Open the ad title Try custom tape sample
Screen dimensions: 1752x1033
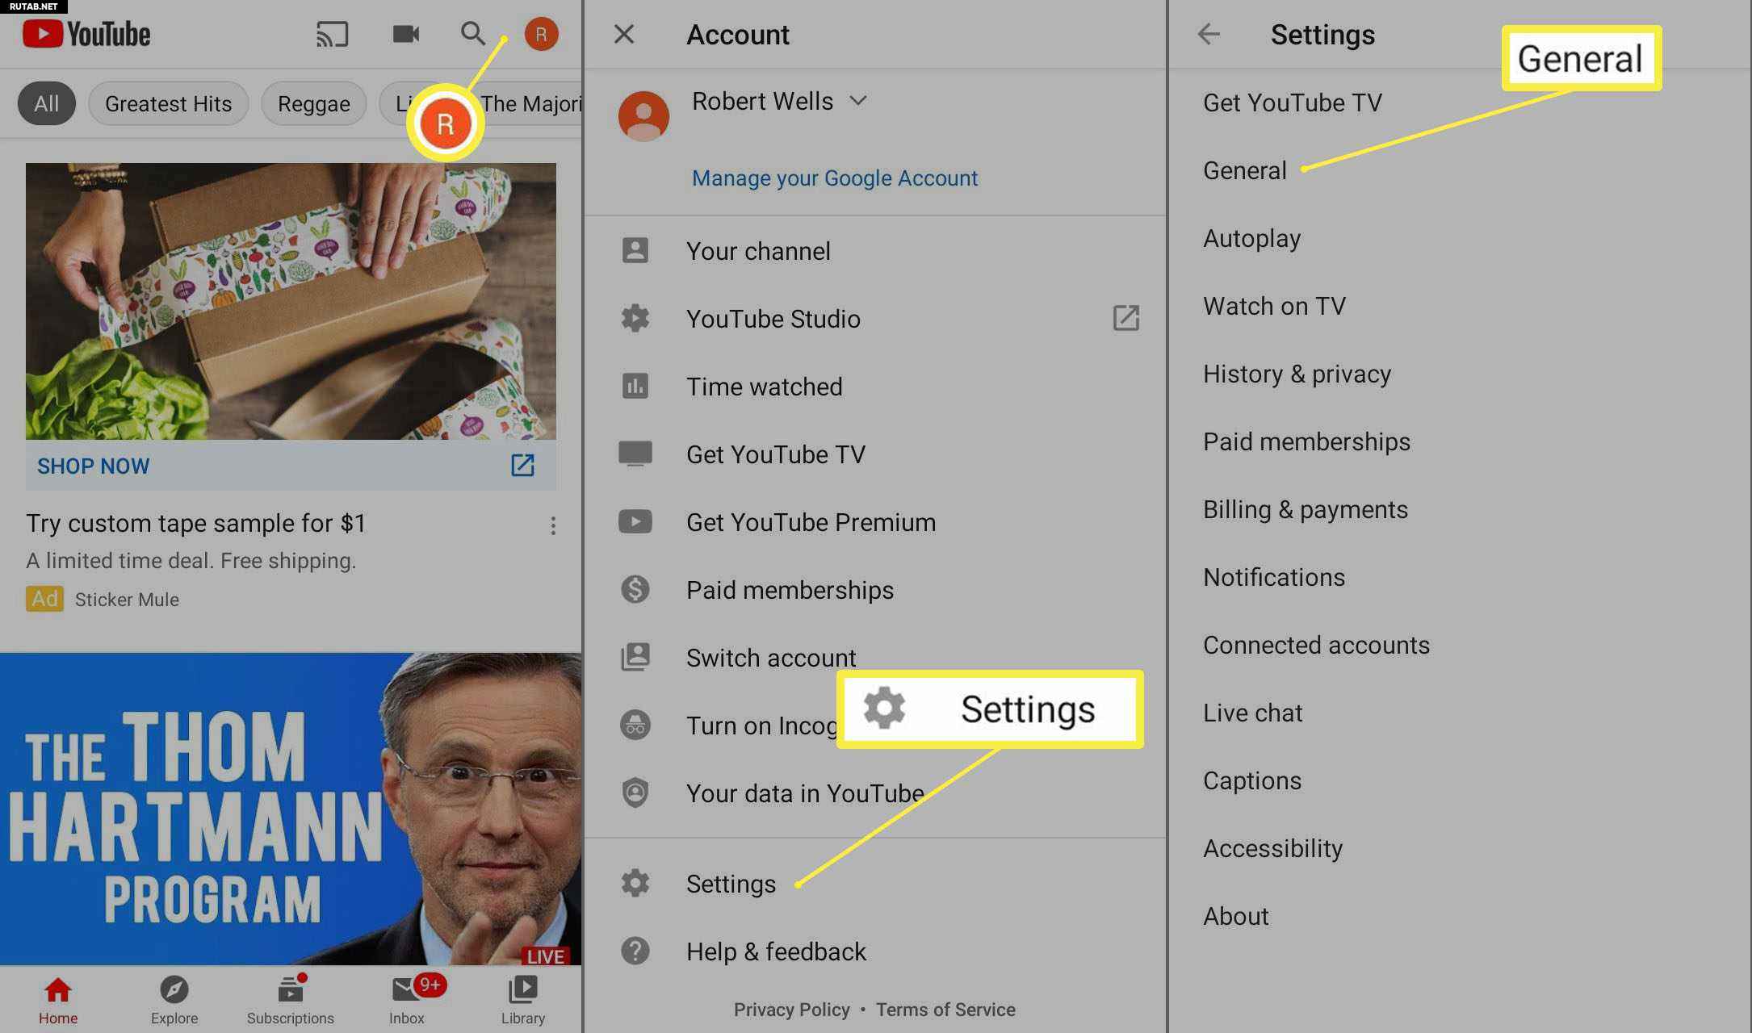196,523
